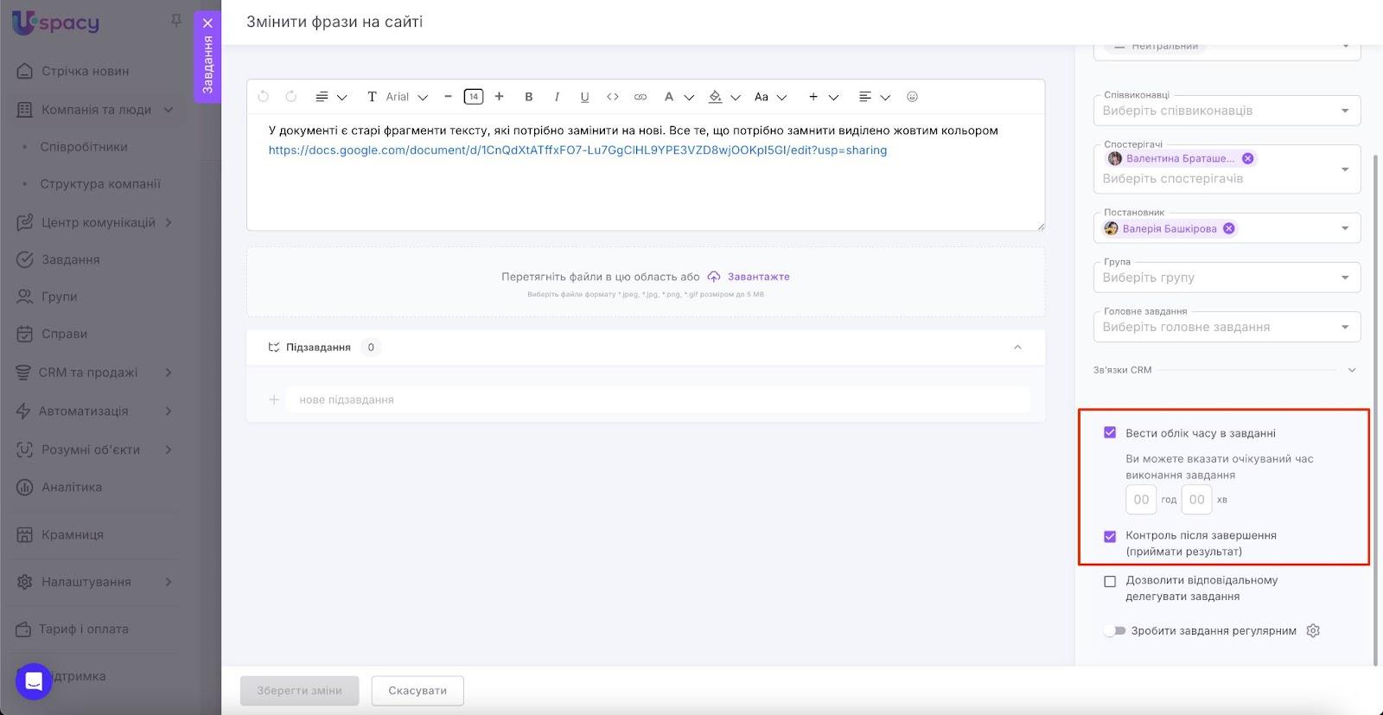Click the Завантажте upload link
The height and width of the screenshot is (715, 1383).
pyautogui.click(x=759, y=277)
